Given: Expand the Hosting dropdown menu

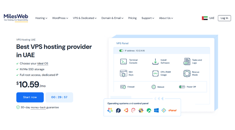Looking at the screenshot, I should click(x=41, y=18).
